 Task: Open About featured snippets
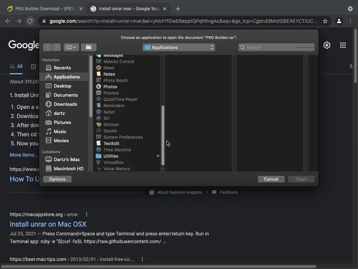[x=179, y=192]
